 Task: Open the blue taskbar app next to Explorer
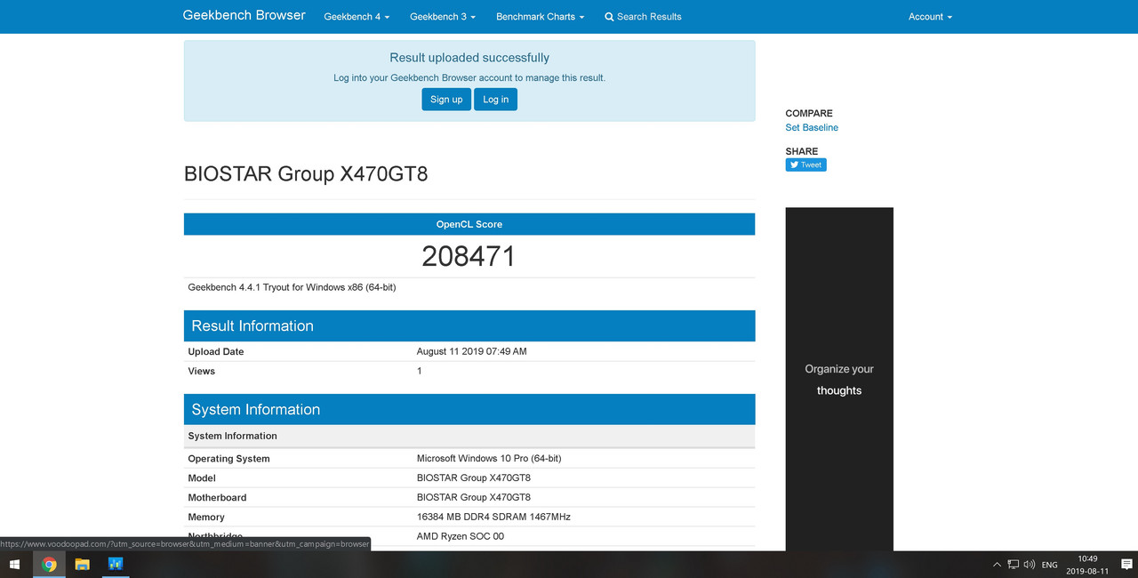click(115, 564)
